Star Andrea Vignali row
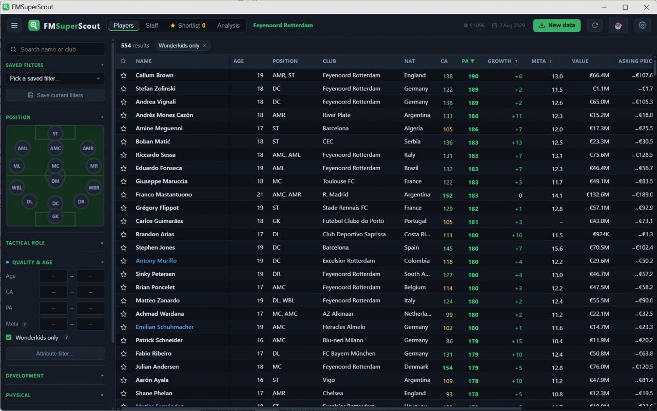Viewport: 657px width, 411px height. coord(123,102)
